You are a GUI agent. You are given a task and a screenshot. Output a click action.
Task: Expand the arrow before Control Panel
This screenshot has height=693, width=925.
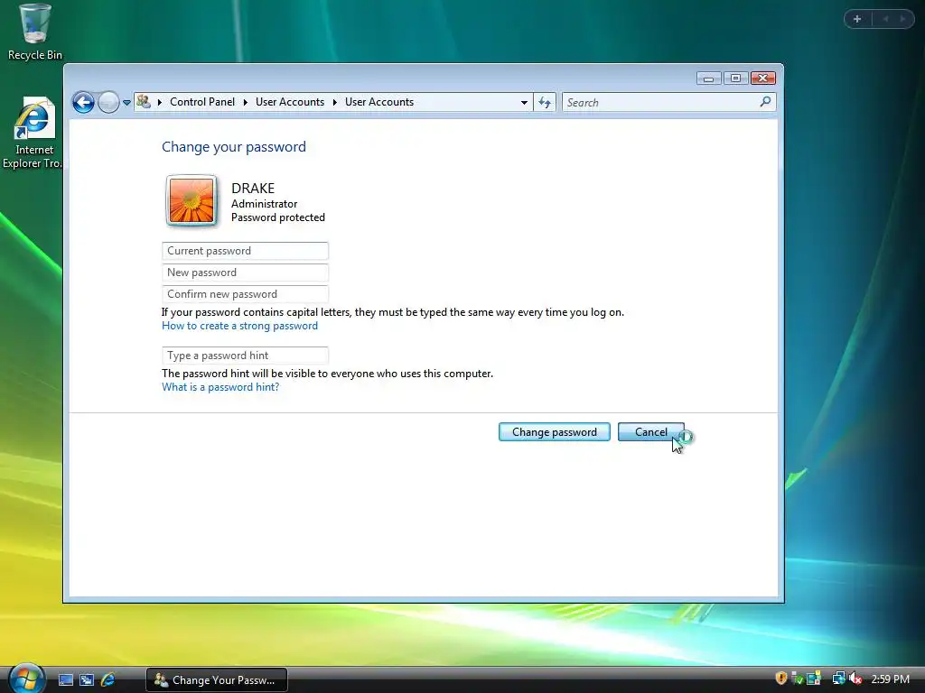coord(159,102)
